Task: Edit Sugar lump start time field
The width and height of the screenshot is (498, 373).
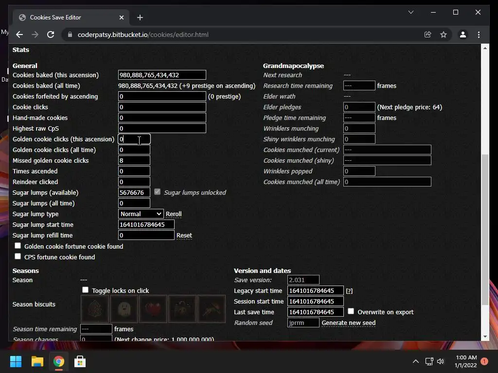Action: (146, 224)
